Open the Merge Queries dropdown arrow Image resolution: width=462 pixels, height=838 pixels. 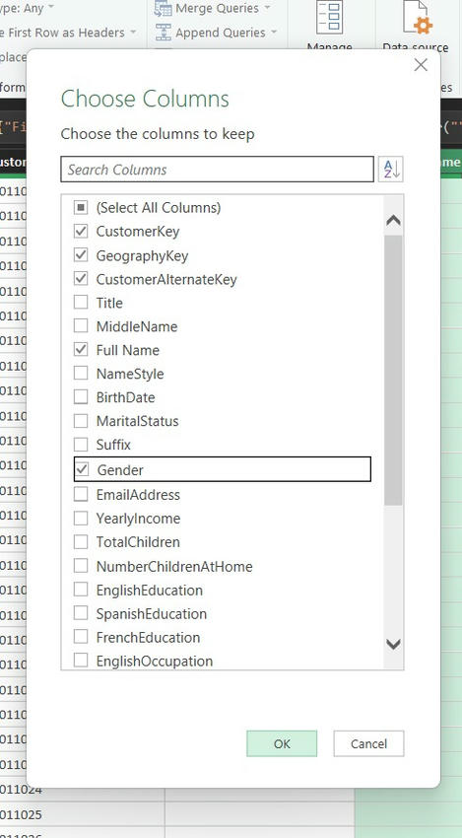pos(267,9)
